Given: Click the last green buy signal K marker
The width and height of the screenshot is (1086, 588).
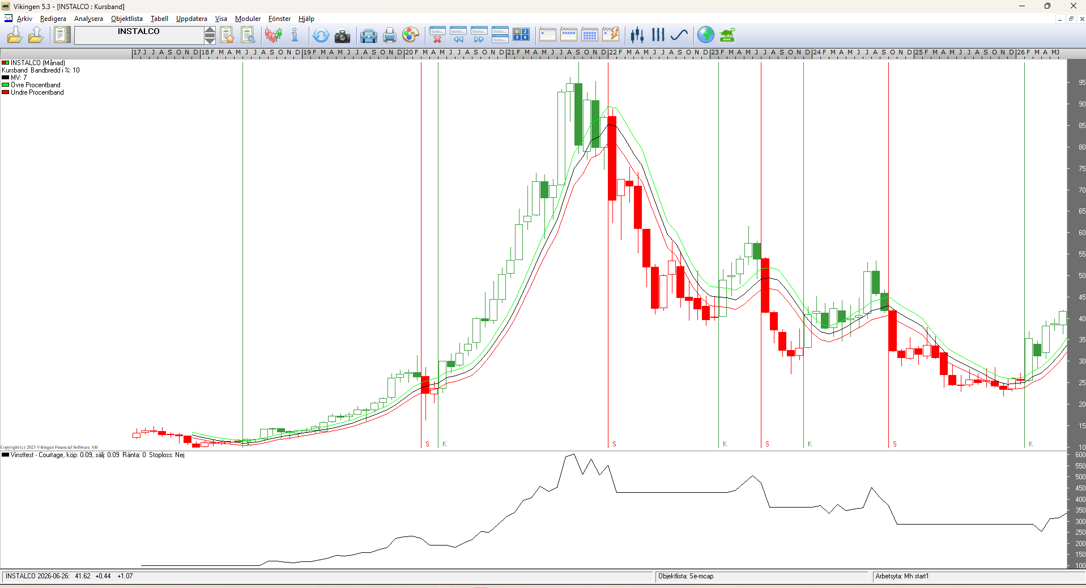Looking at the screenshot, I should [1030, 444].
